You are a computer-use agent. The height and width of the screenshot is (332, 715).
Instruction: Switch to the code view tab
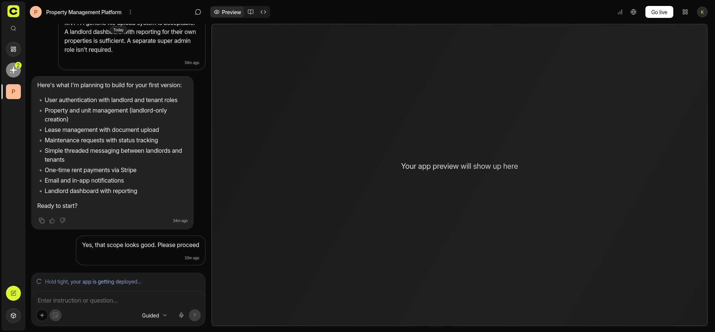tap(263, 12)
